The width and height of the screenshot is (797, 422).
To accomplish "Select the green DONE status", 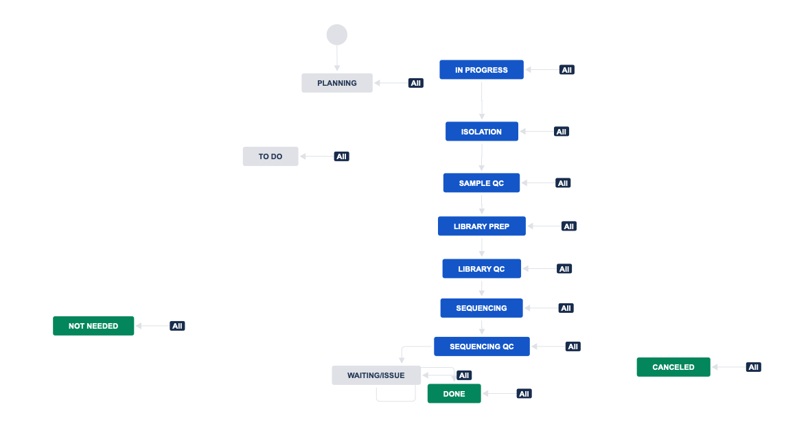I will (454, 394).
